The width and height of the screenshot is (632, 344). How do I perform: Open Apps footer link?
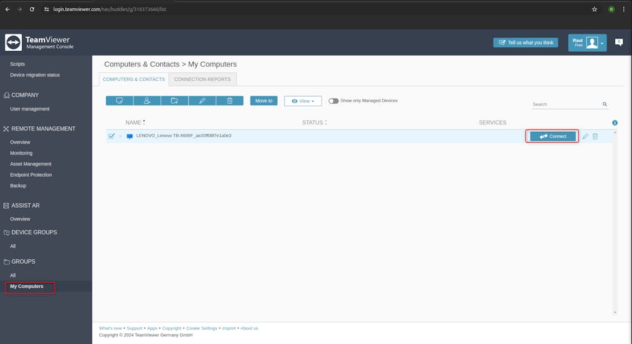click(152, 328)
